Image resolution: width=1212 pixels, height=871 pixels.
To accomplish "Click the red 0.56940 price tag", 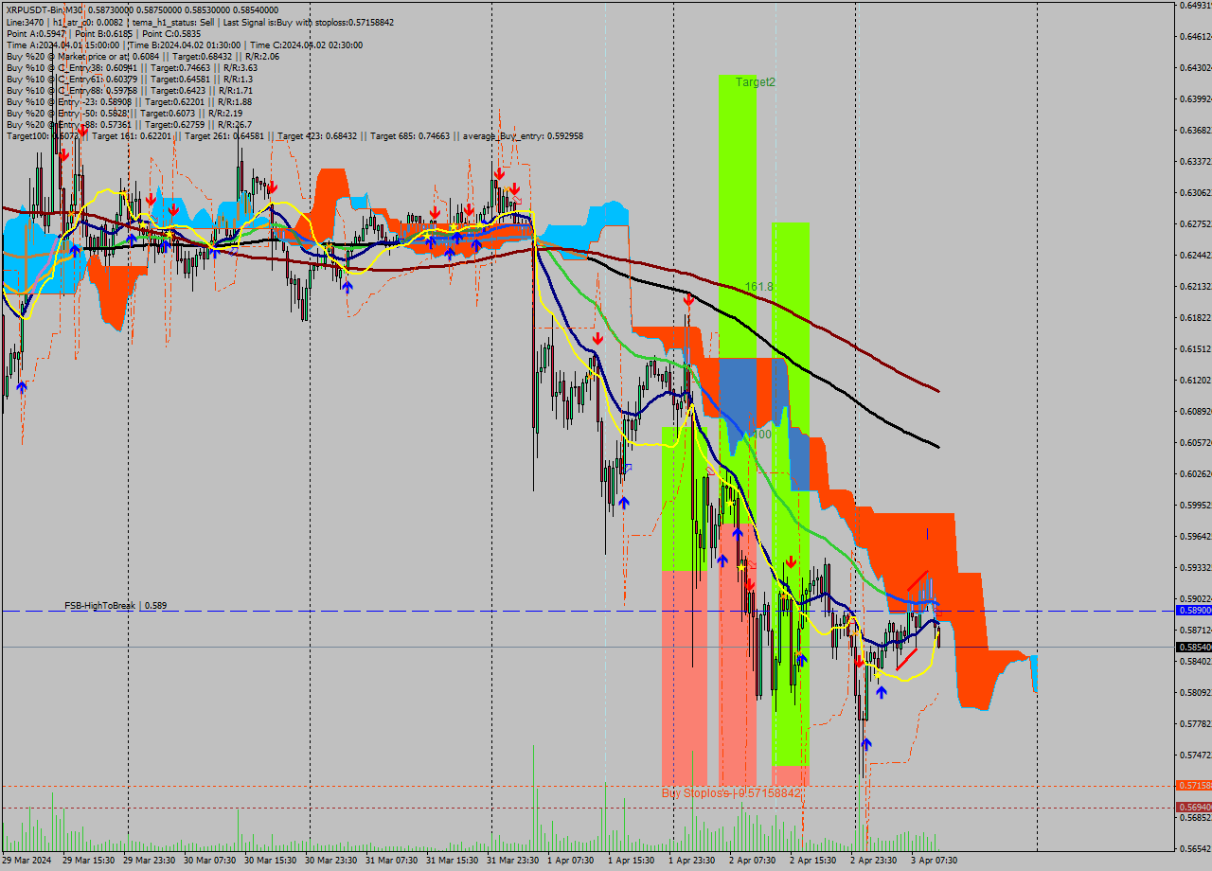I will tap(1193, 807).
